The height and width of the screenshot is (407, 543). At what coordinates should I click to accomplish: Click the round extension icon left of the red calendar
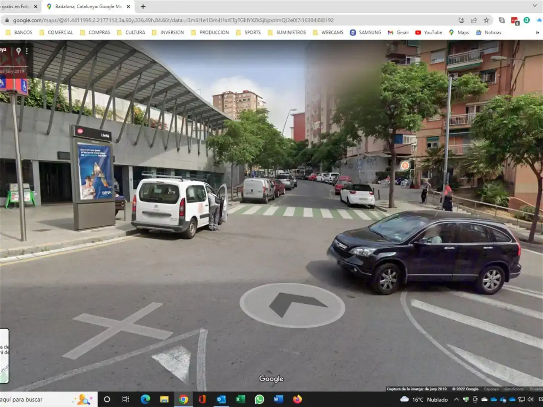coord(502,20)
